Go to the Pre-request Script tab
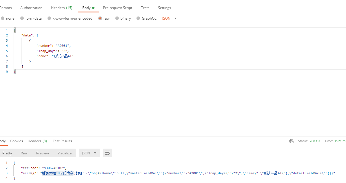 click(x=118, y=8)
